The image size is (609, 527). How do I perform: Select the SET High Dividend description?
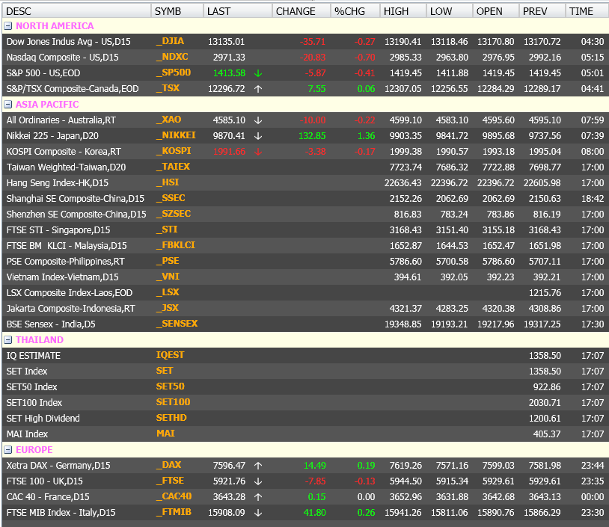[x=43, y=419]
